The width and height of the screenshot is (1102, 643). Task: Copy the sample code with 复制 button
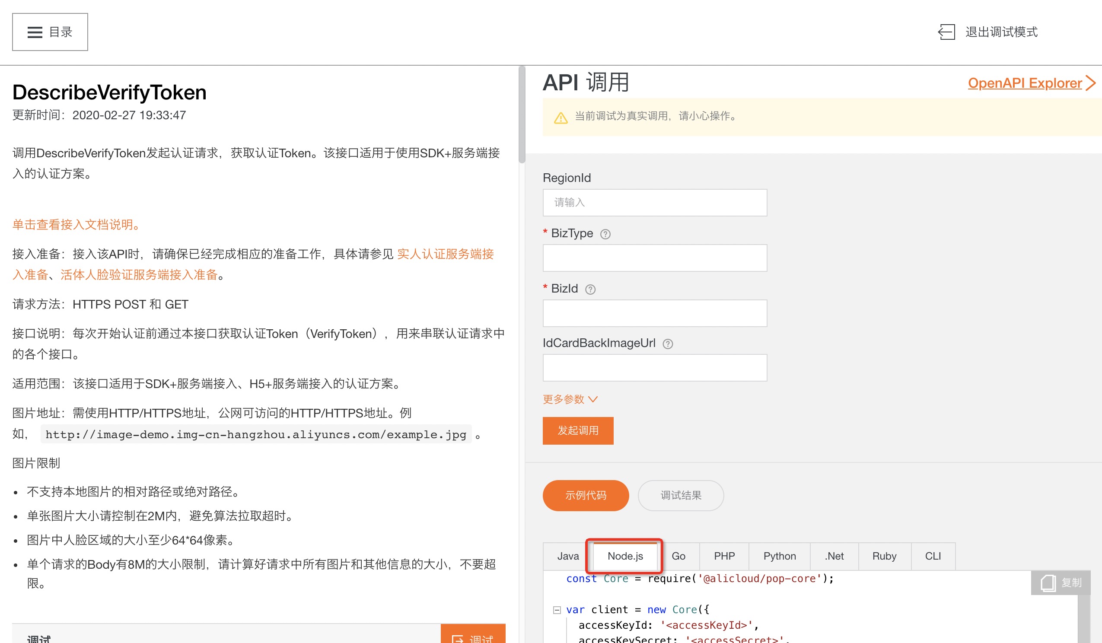(1061, 583)
